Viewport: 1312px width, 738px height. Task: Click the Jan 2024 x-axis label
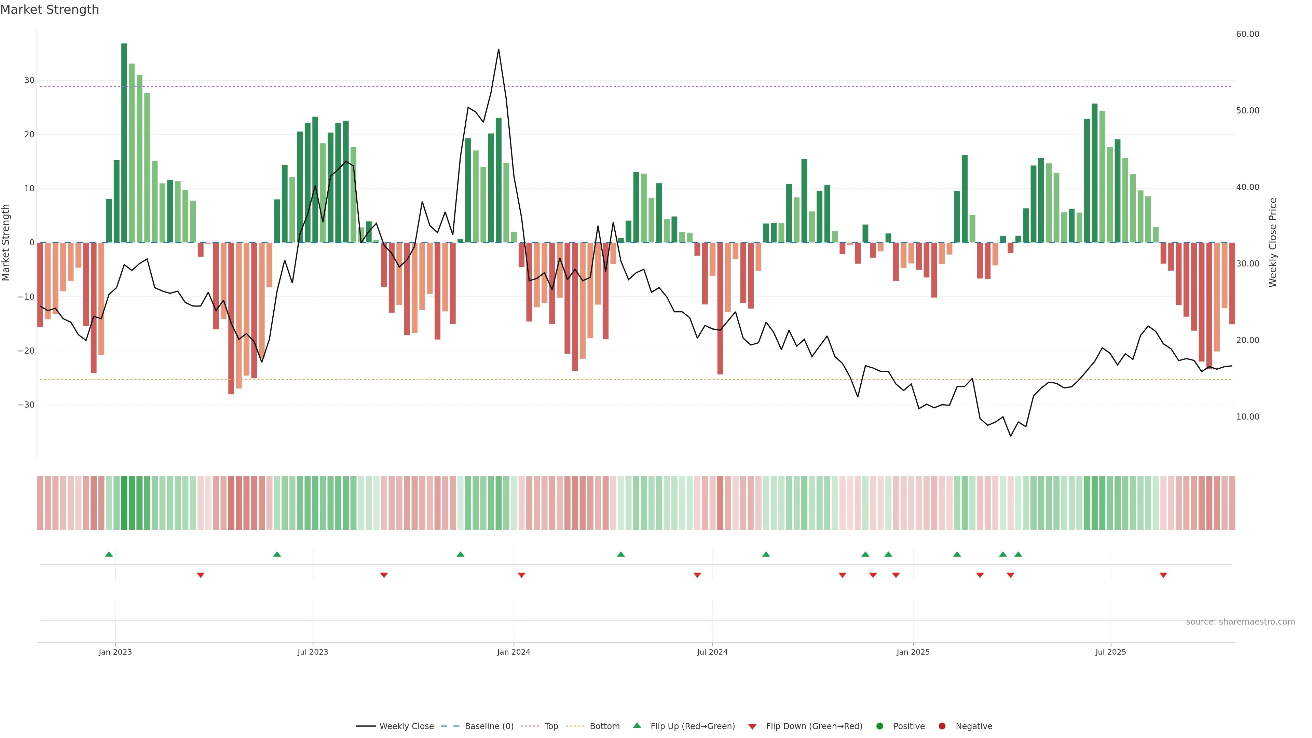tap(514, 652)
